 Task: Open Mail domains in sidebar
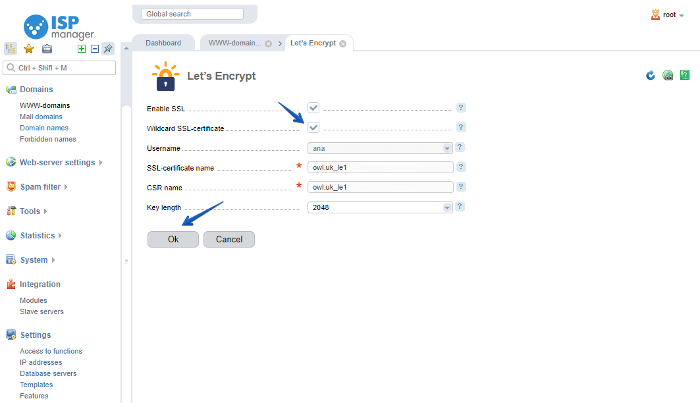pyautogui.click(x=41, y=117)
